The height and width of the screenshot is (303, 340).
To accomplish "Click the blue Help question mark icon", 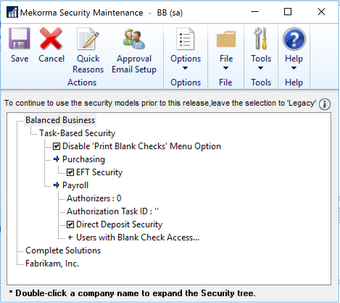I will click(x=294, y=39).
